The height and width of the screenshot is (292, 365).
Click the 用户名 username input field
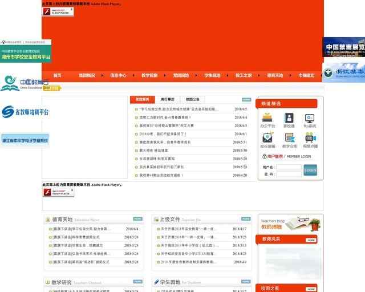(x=289, y=167)
